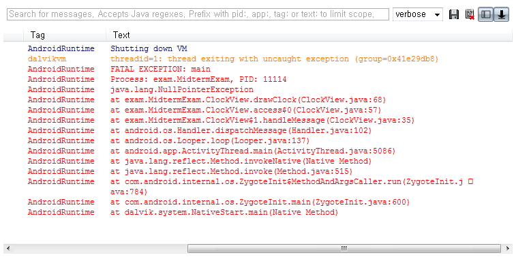The image size is (516, 257).
Task: Toggle scroll lock down-arrow button
Action: (501, 14)
